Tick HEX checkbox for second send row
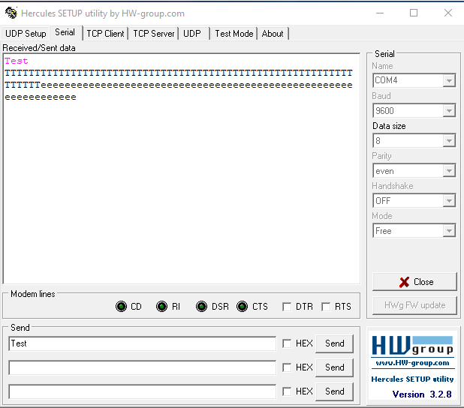 point(287,367)
